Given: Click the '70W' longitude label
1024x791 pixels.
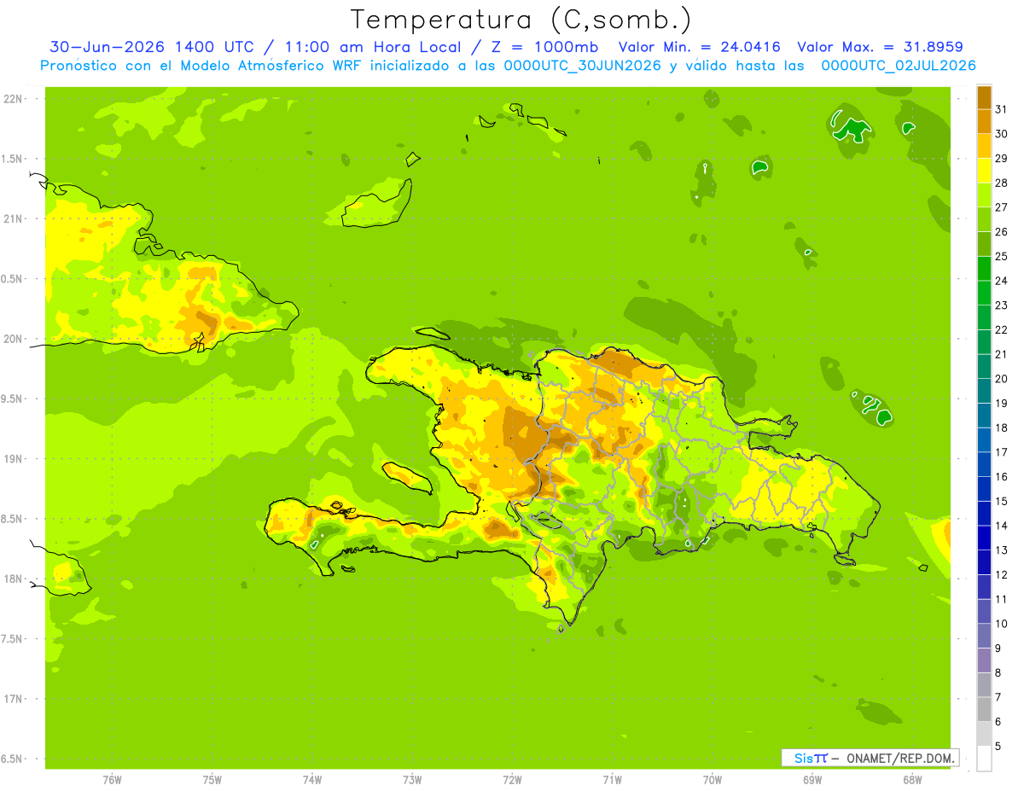Looking at the screenshot, I should (x=713, y=780).
